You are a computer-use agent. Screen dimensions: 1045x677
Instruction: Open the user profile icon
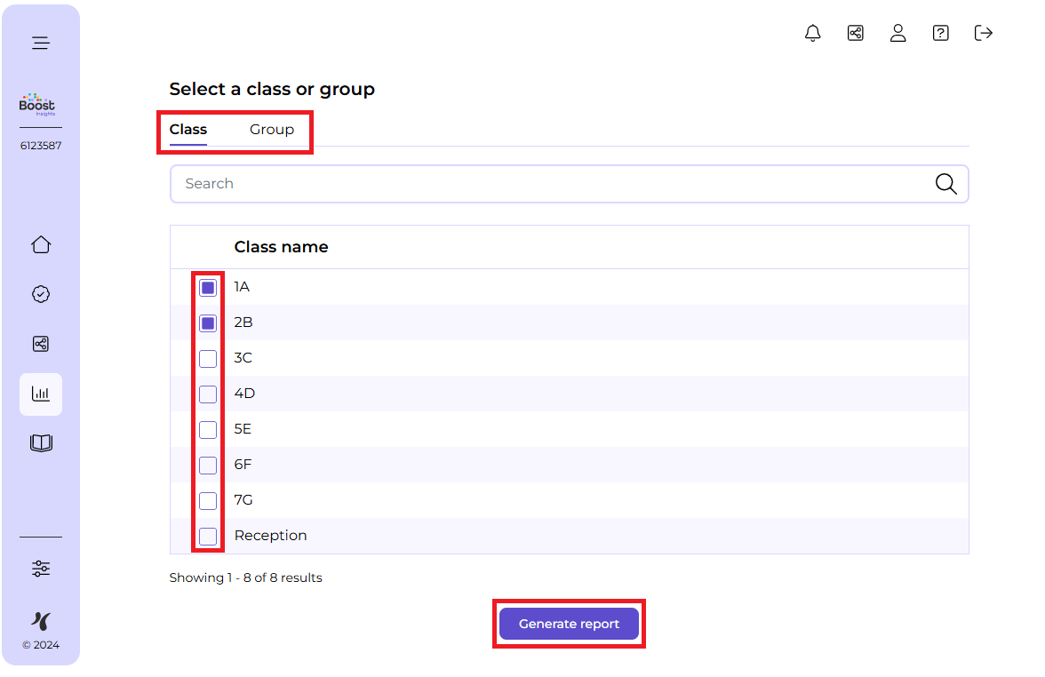click(x=897, y=34)
